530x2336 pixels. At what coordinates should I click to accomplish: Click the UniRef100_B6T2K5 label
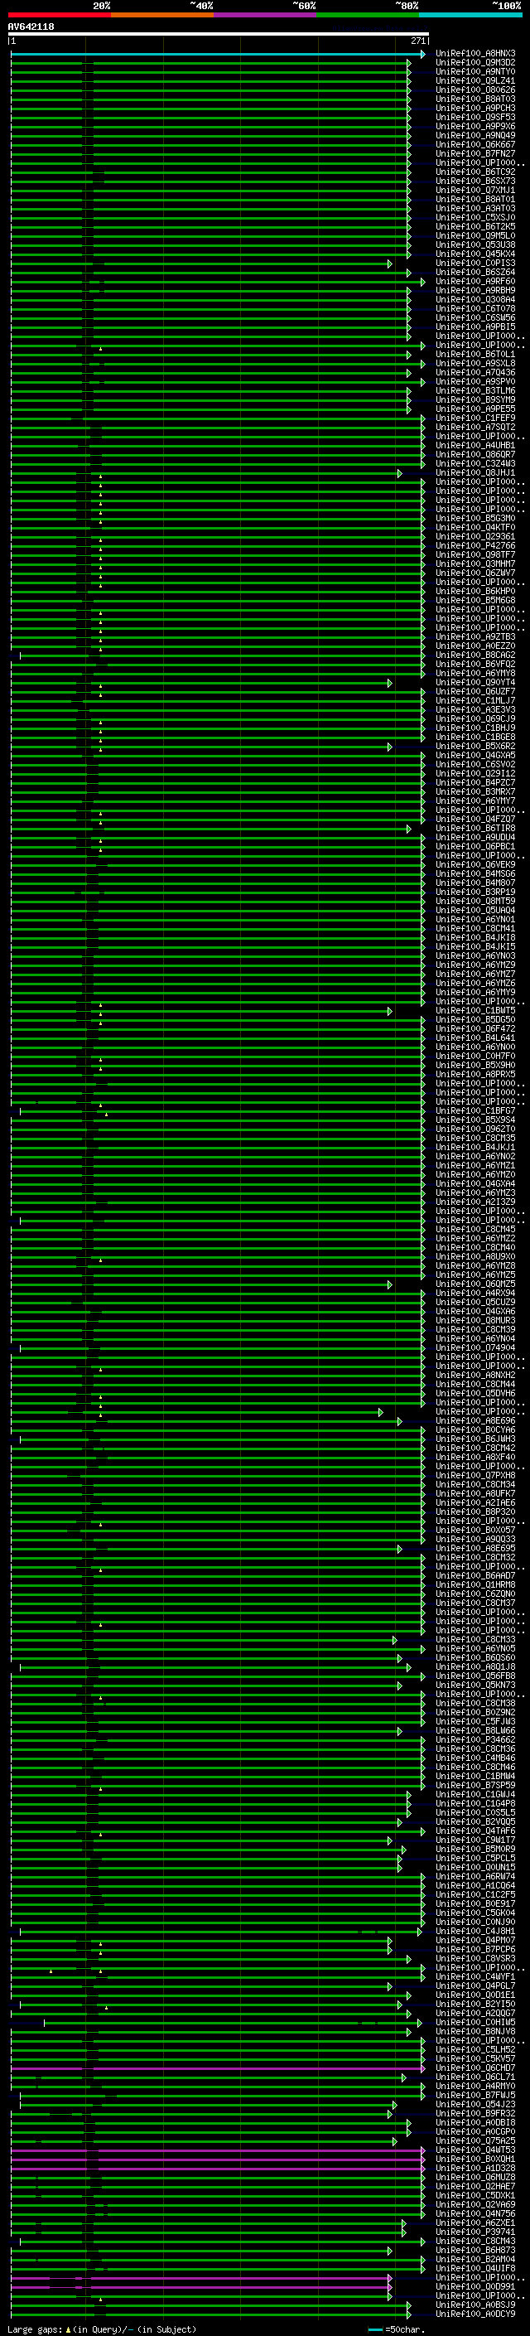475,227
